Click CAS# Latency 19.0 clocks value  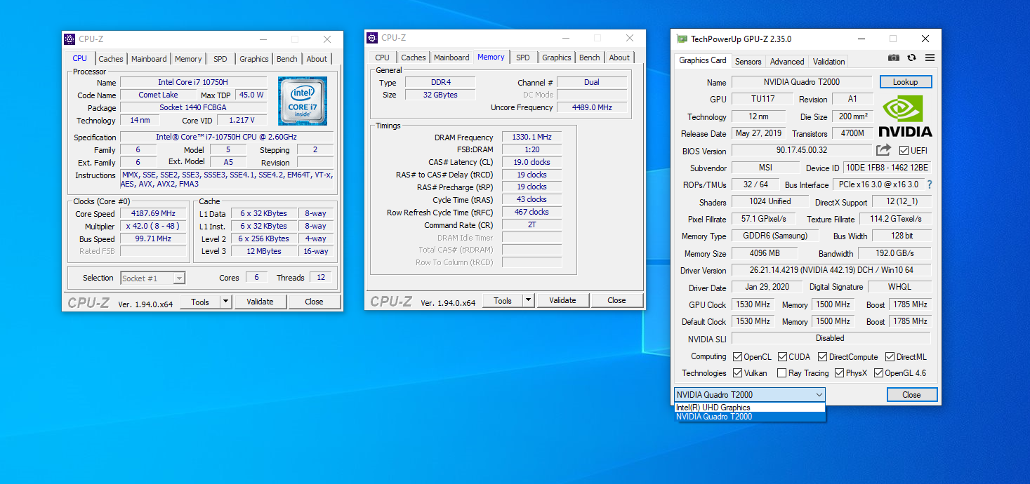(531, 162)
